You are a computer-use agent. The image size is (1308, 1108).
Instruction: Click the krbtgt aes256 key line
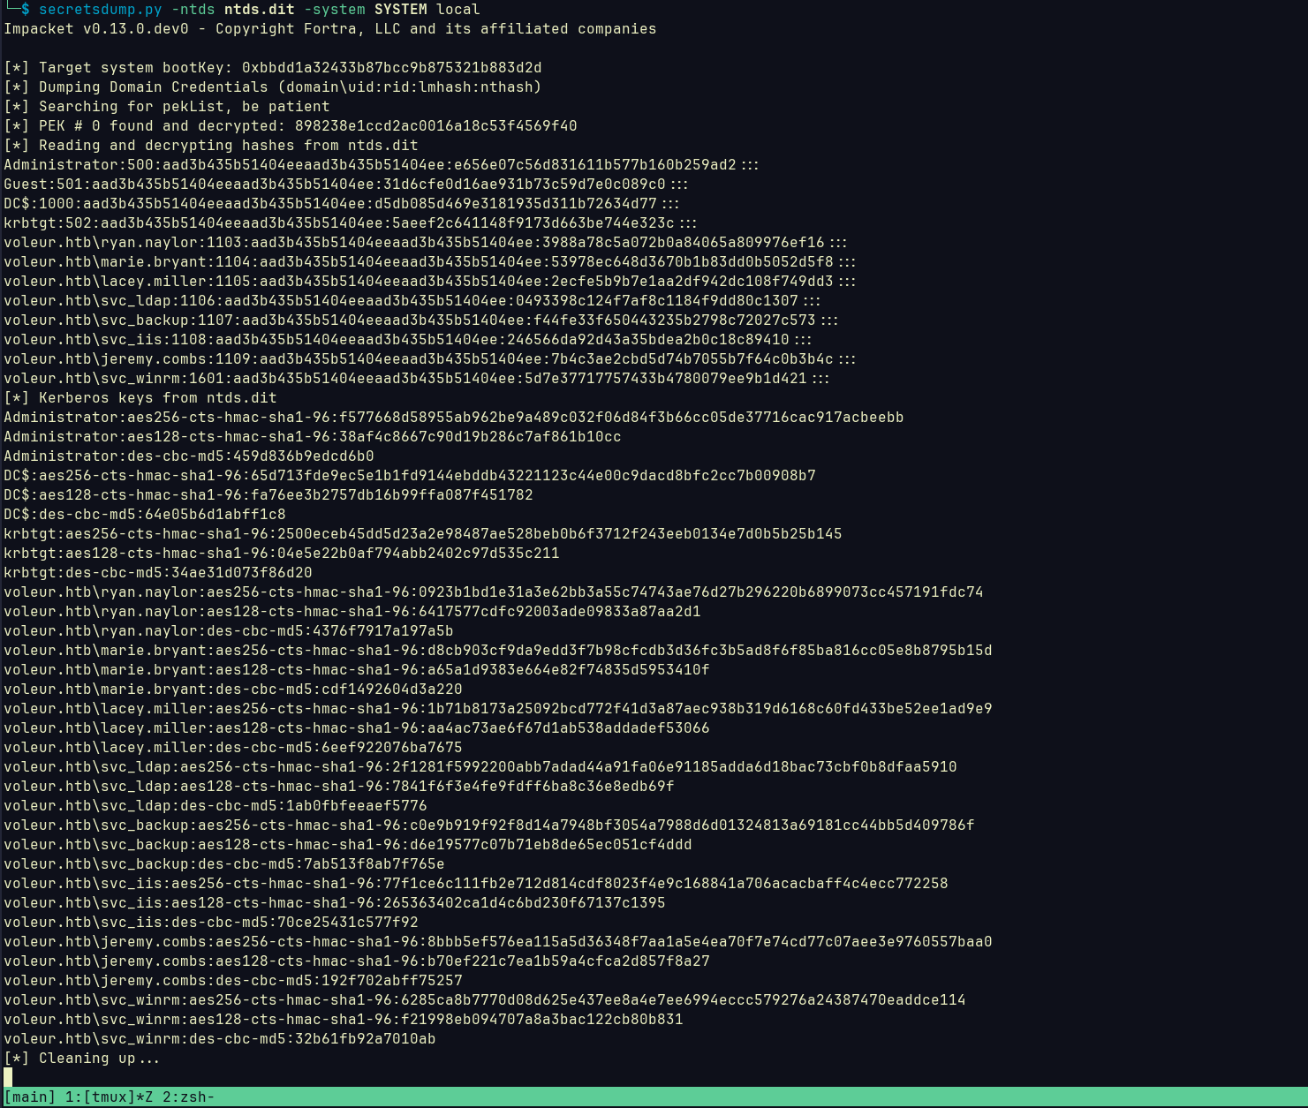click(x=423, y=534)
